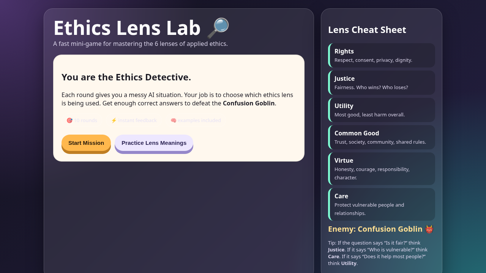Select the Rights lens card
This screenshot has height=273, width=486.
382,55
